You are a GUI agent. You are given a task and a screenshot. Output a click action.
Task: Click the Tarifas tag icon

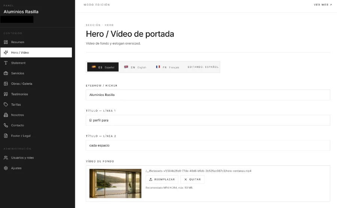click(x=6, y=105)
